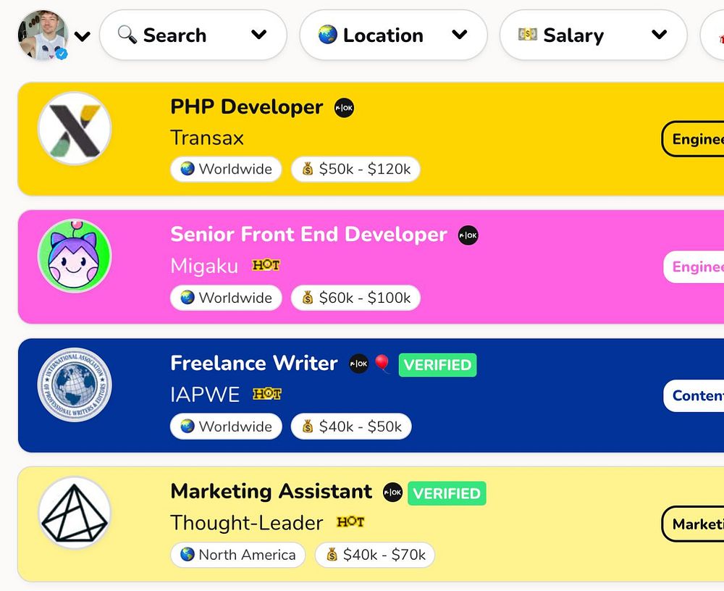Open the Marketing Assistant job listing title
724x591 pixels.
click(x=271, y=491)
